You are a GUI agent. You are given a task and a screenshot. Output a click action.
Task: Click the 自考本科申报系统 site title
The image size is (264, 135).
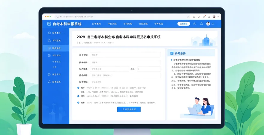[67, 24]
